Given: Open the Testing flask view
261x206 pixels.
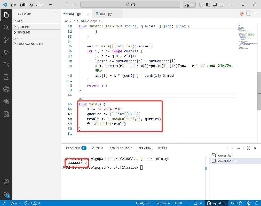Looking at the screenshot, I should [x=6, y=77].
